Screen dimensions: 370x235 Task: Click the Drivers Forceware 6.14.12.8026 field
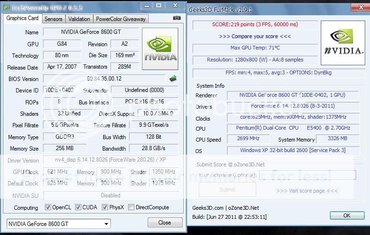293,106
